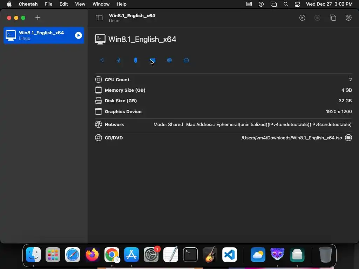Viewport: 359px width, 269px height.
Task: Click the Mode: Shared network text
Action: [x=168, y=124]
